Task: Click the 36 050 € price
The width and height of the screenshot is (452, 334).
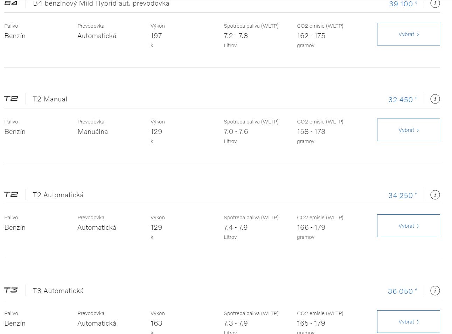Action: coord(403,291)
